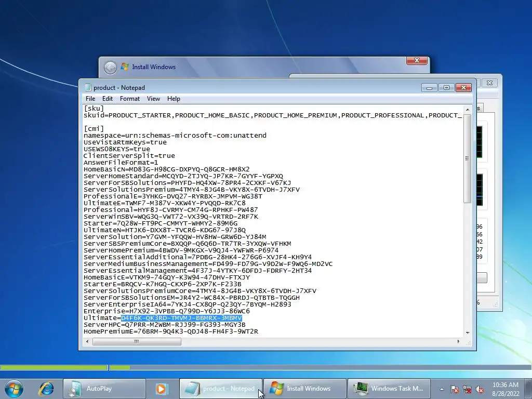Launch Internet Explorer from taskbar
The height and width of the screenshot is (399, 532).
pyautogui.click(x=46, y=389)
